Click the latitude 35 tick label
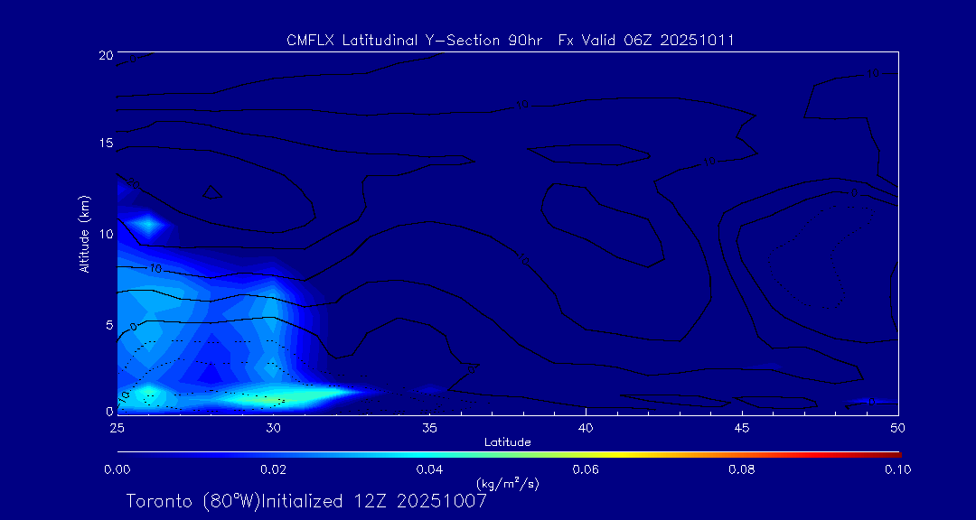The image size is (976, 520). (x=429, y=425)
